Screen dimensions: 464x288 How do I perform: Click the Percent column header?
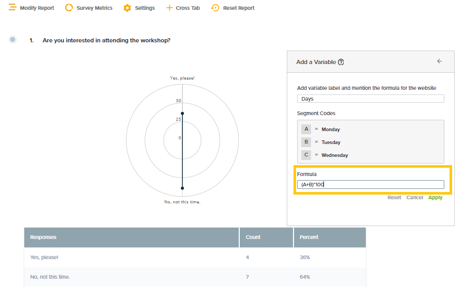[x=309, y=237]
